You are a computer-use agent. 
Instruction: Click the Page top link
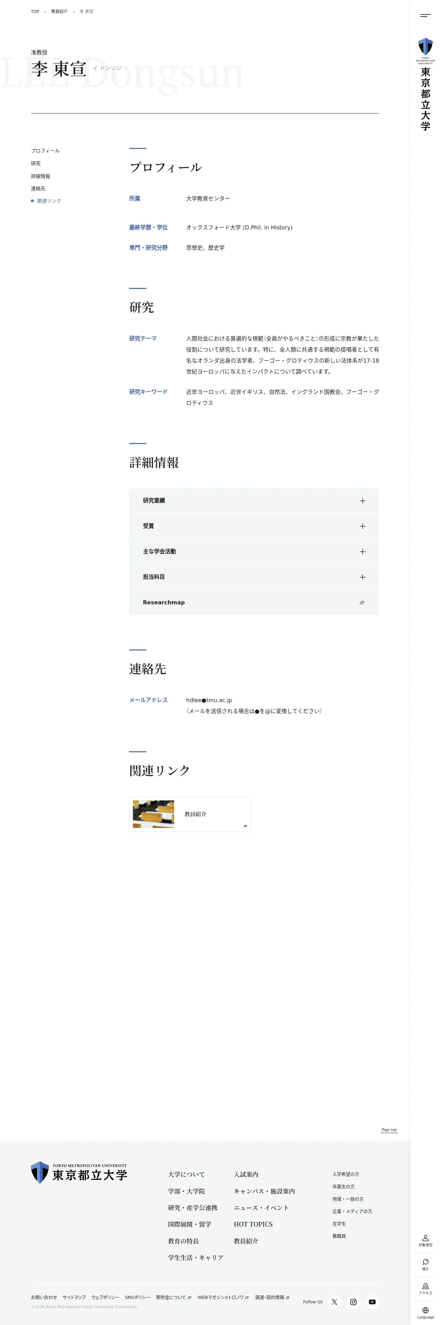(389, 1130)
